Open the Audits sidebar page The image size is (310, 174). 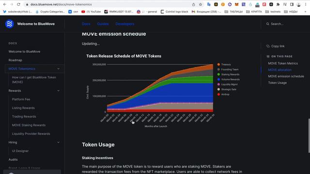coord(13,159)
